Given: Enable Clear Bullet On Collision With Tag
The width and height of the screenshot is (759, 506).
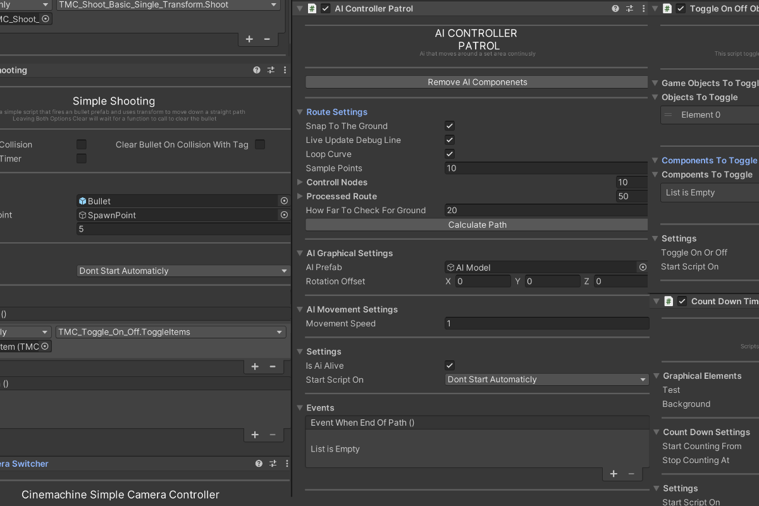Looking at the screenshot, I should 259,145.
